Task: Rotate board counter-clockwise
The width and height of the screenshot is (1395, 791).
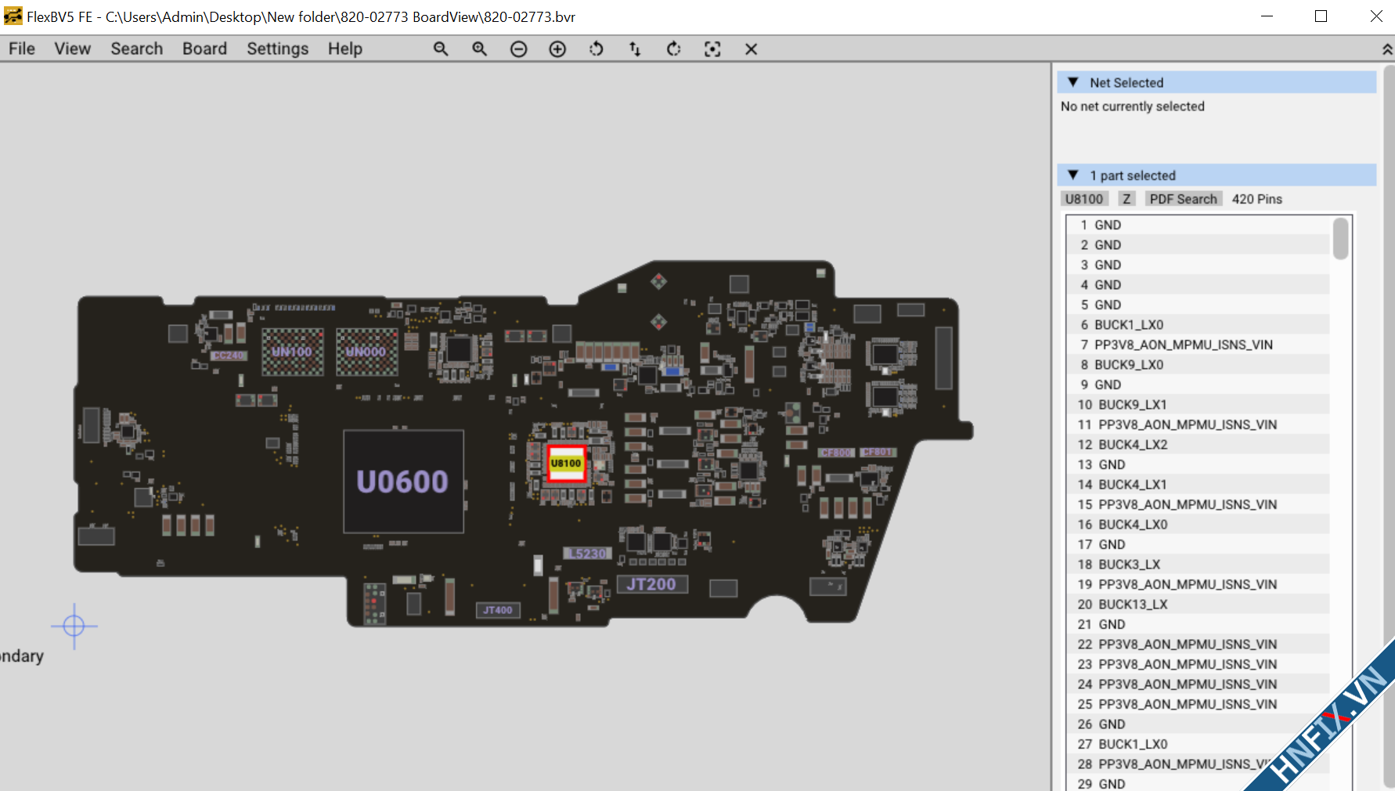Action: [597, 49]
